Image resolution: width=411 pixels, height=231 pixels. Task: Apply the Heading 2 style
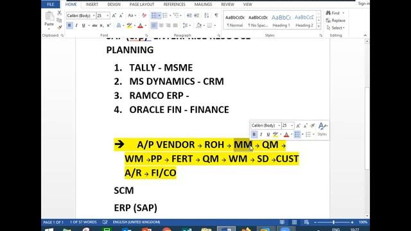304,21
